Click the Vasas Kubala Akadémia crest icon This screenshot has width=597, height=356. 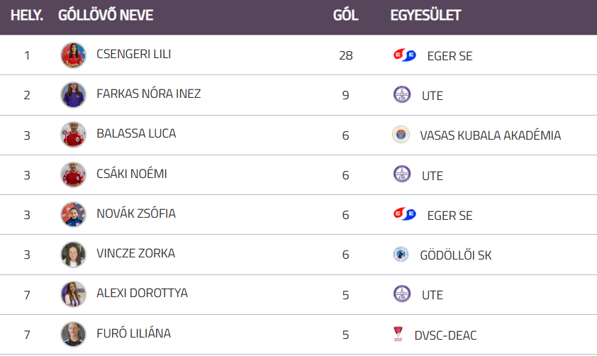[401, 135]
